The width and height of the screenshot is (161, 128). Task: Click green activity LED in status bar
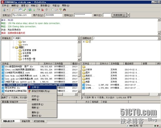(x=155, y=126)
